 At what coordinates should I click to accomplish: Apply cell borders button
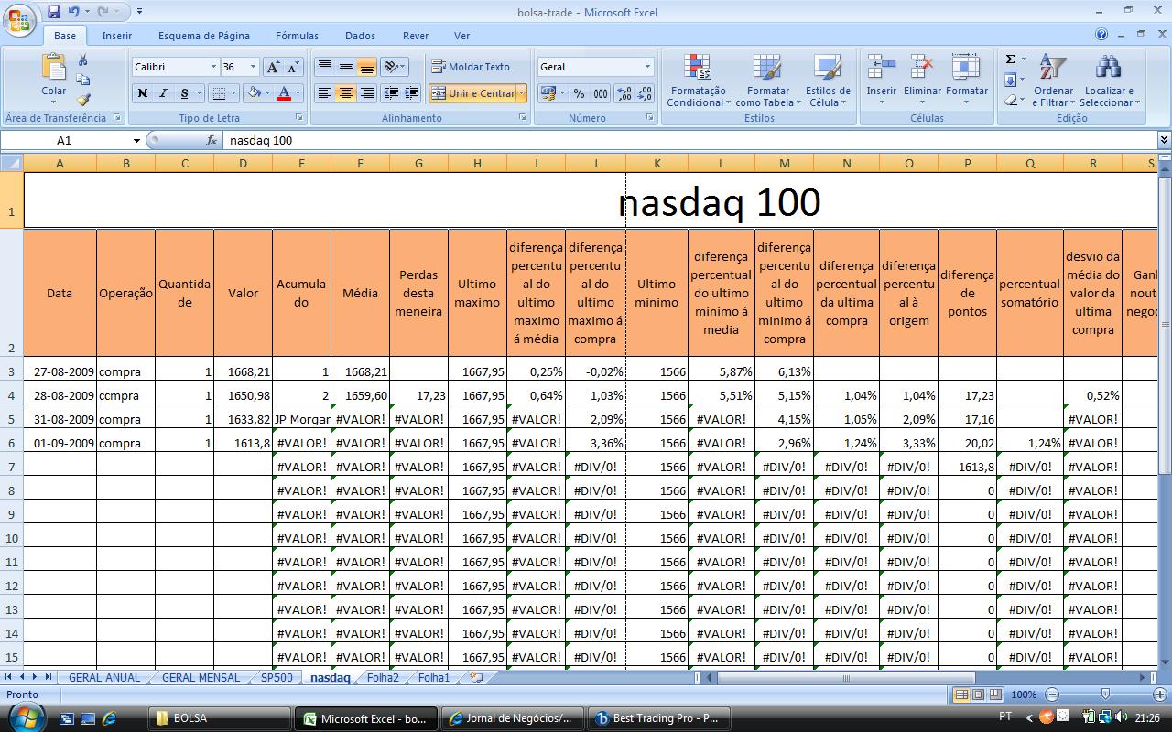tap(219, 93)
